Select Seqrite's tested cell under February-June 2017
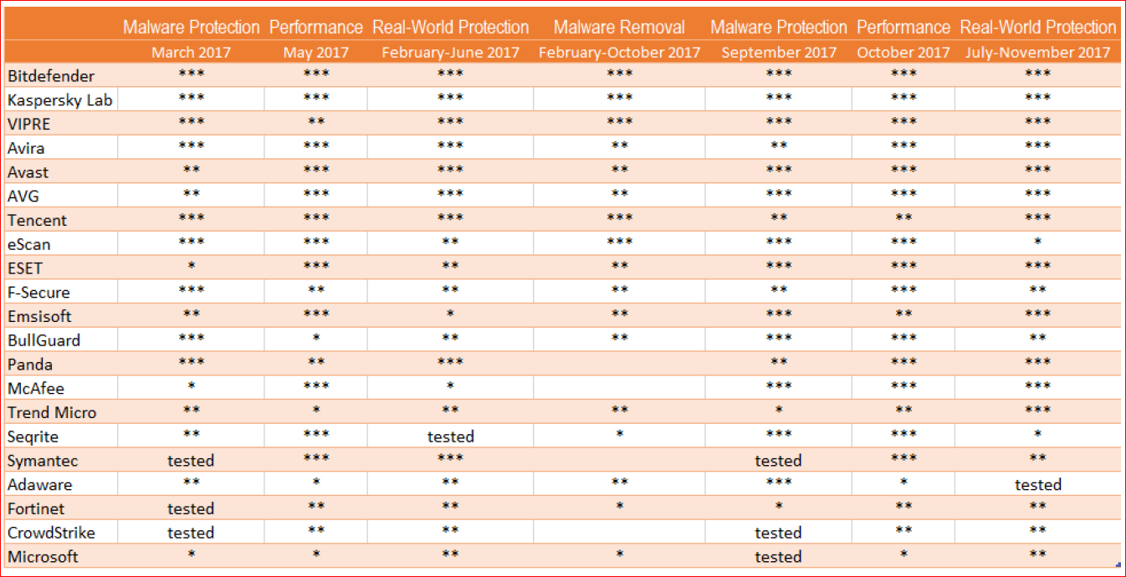Screen dimensions: 1126x577 tap(450, 436)
